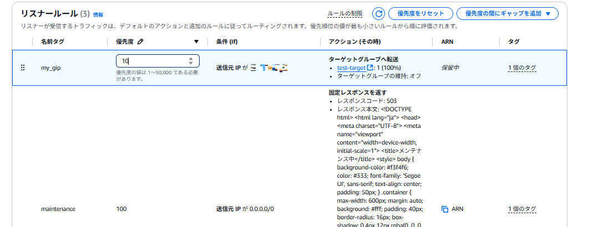This screenshot has width=603, height=227.
Task: Click the ARN column header
Action: [x=447, y=42]
